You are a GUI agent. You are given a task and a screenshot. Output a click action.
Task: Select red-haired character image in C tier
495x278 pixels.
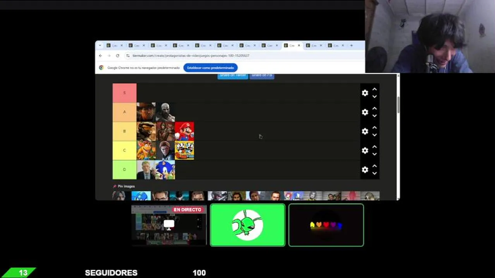[x=165, y=151]
